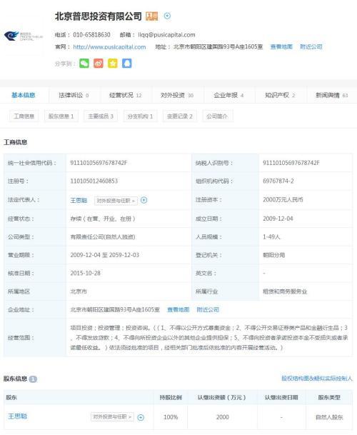This screenshot has width=357, height=435.
Task: Click approval date 2015-10-28
Action: pos(86,273)
